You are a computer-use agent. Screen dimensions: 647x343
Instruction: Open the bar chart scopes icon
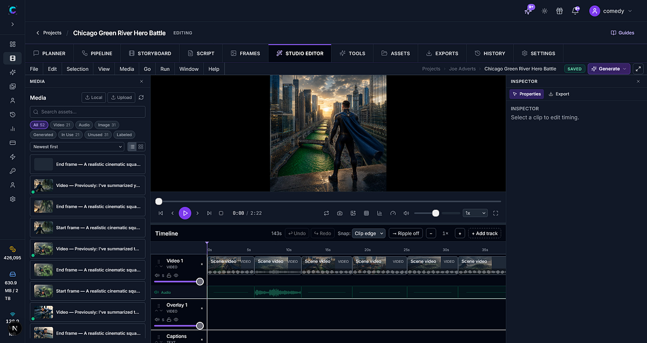[379, 213]
